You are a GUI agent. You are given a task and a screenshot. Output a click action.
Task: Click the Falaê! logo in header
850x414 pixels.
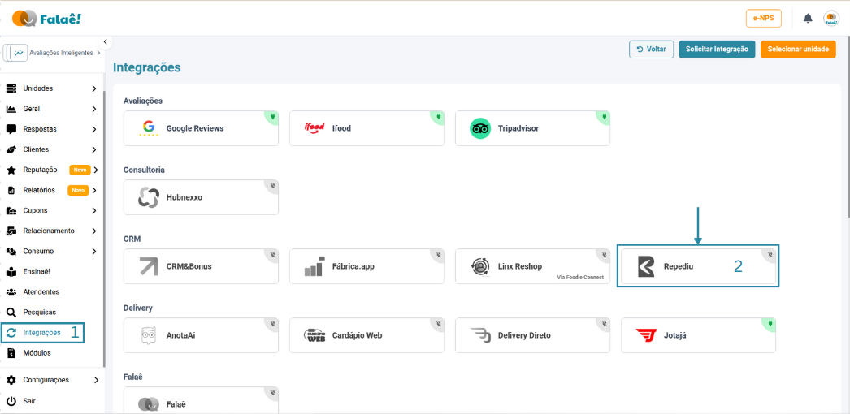point(46,18)
